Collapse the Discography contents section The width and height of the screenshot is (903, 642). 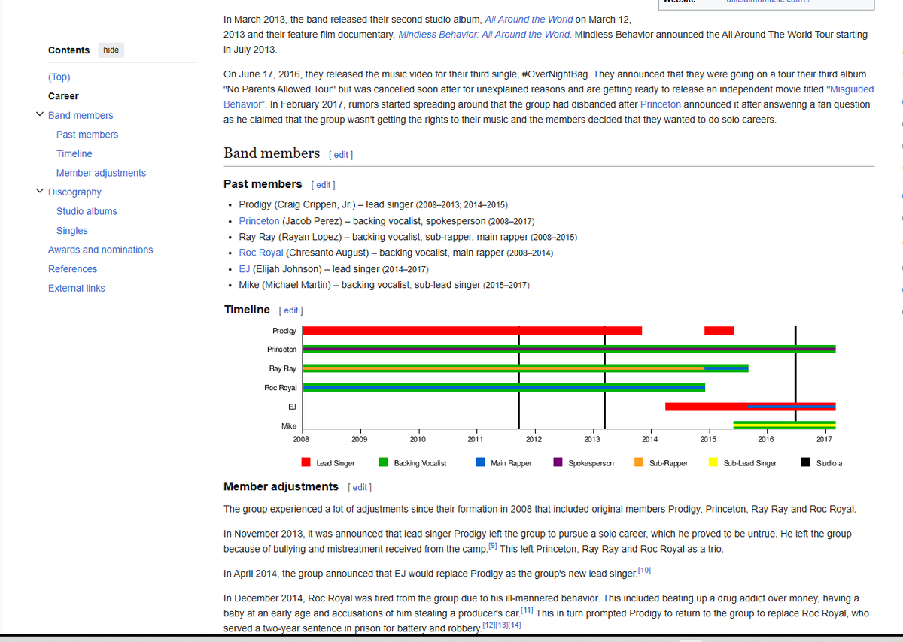39,192
